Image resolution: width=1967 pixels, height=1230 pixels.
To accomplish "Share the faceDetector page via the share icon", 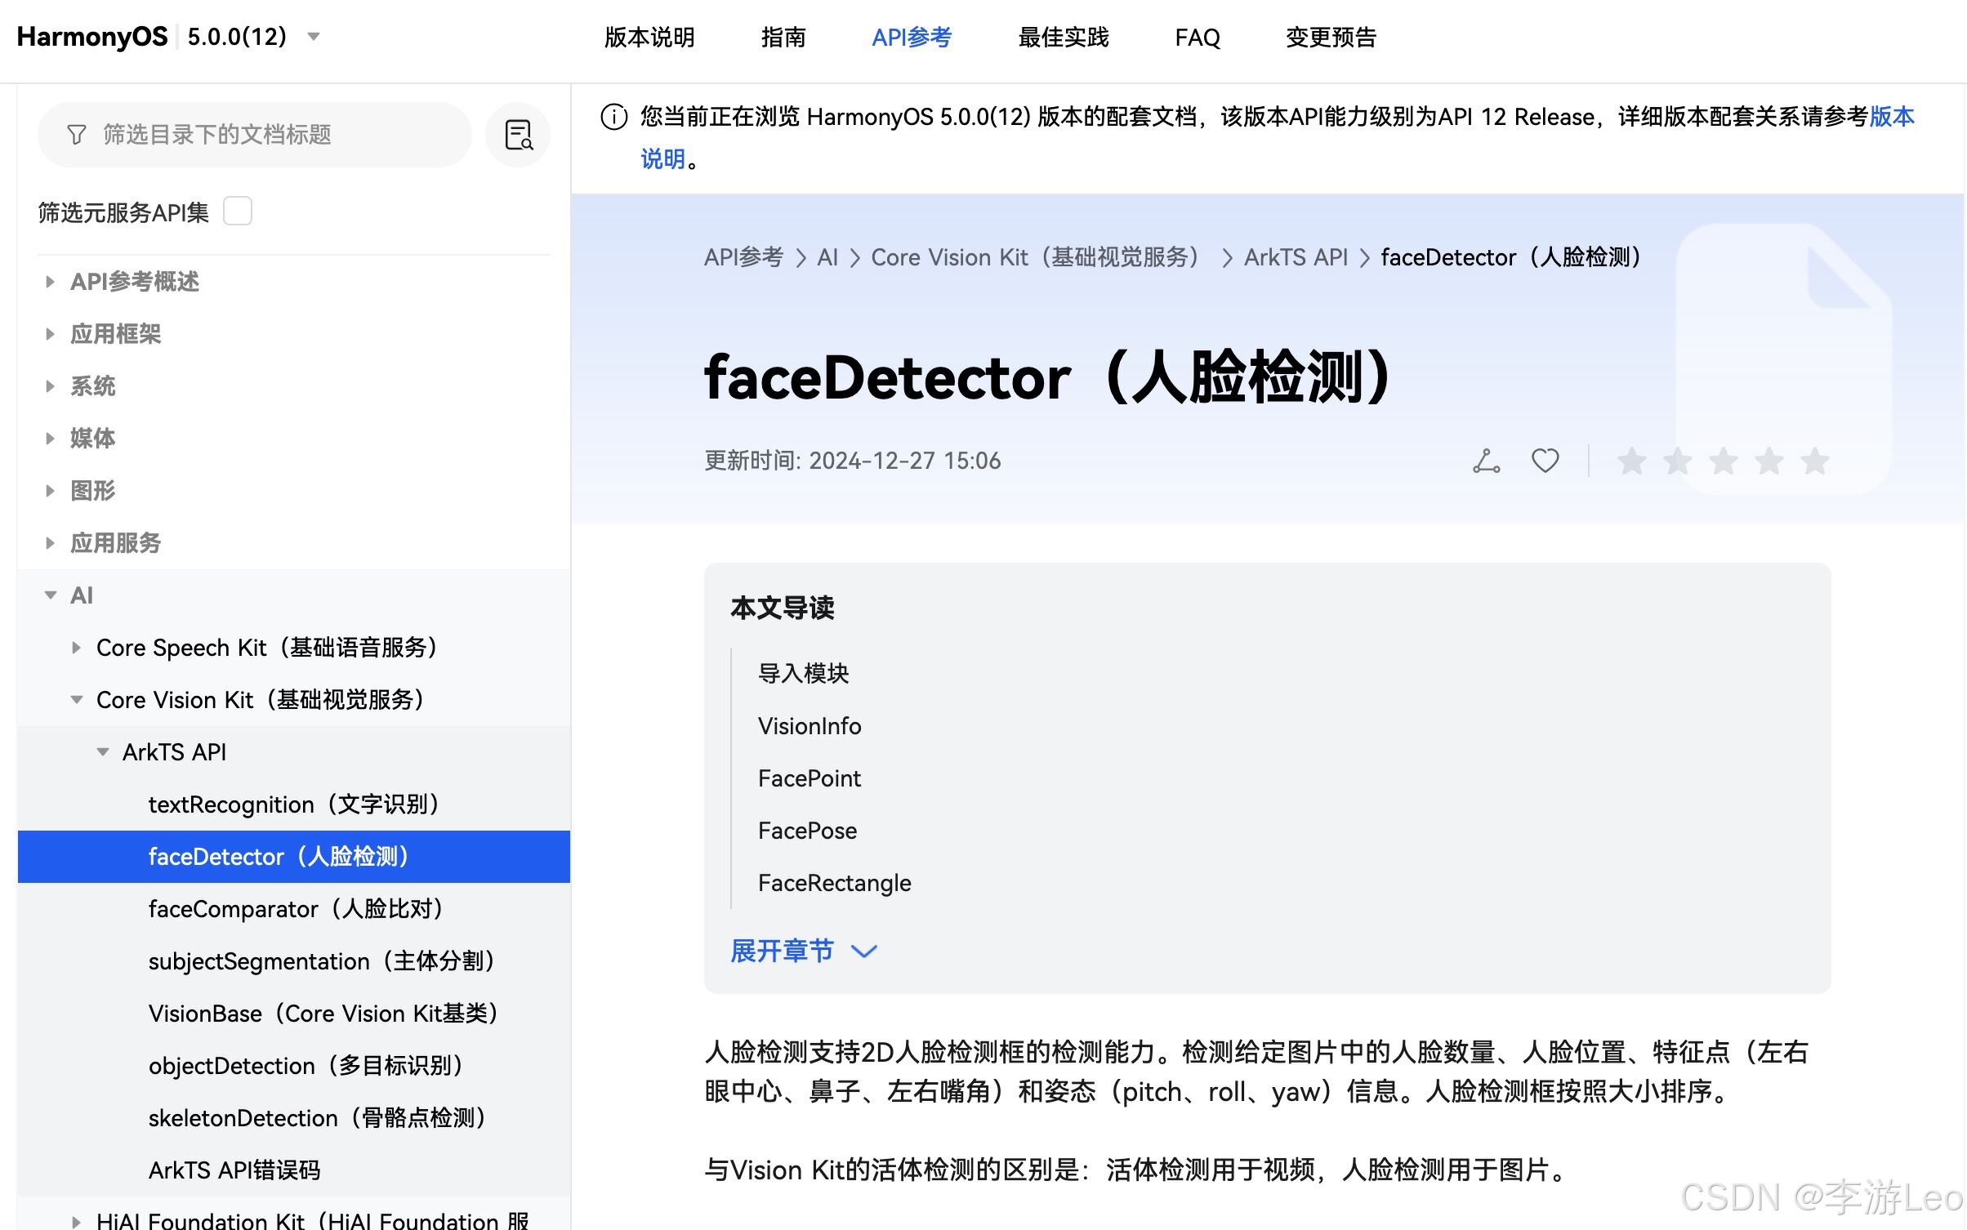I will (1486, 461).
